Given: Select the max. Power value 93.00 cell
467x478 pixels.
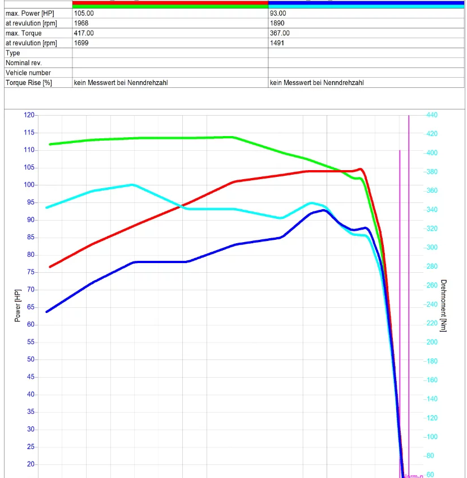Looking at the screenshot, I should pos(366,14).
